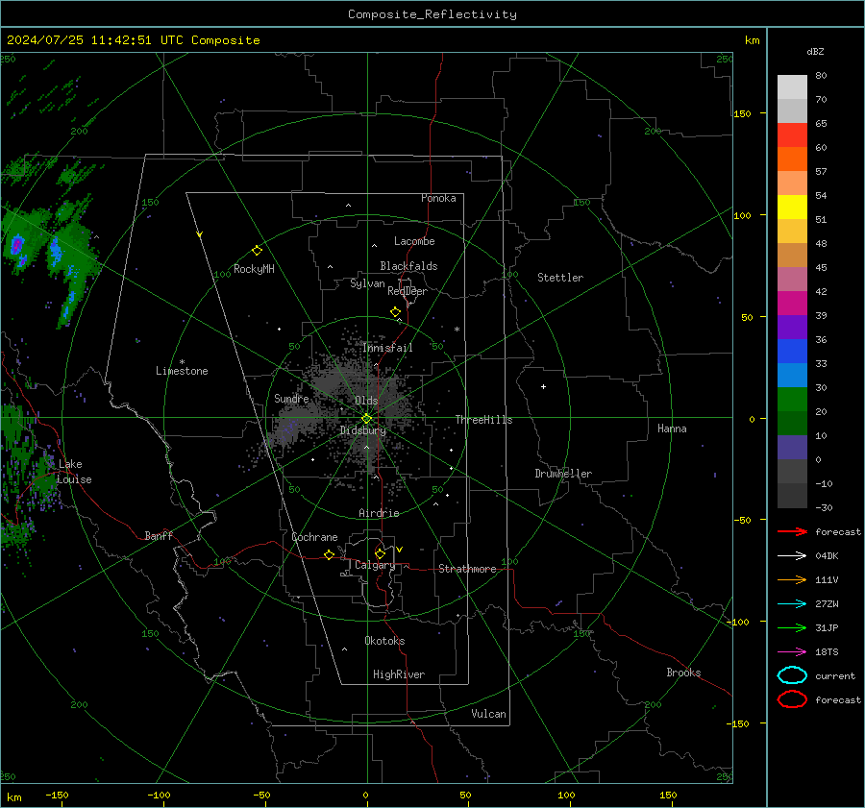
Task: Click the white 04DK arrow legend icon
Action: [x=792, y=555]
